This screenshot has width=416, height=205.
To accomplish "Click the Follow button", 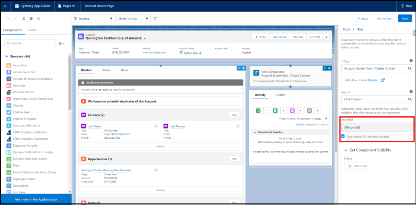I will pyautogui.click(x=260, y=37).
